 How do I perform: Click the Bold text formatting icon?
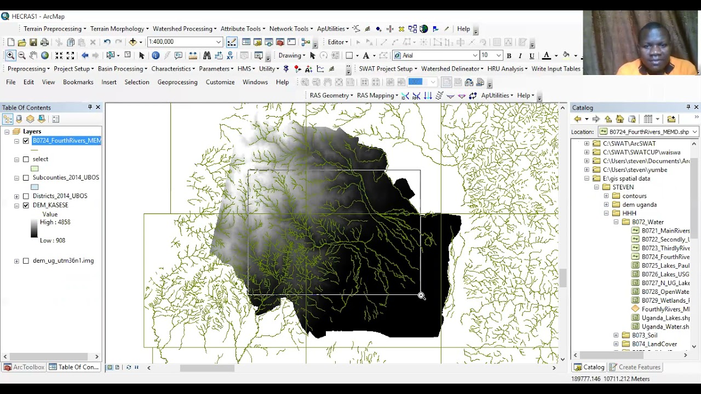pyautogui.click(x=509, y=55)
